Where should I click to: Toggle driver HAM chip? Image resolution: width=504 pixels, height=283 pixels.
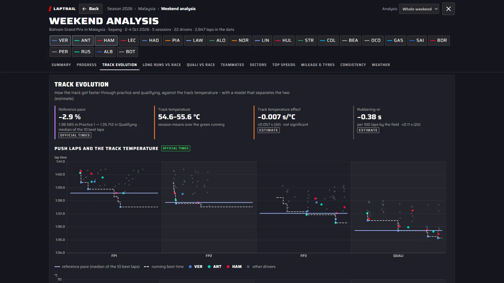pos(106,41)
